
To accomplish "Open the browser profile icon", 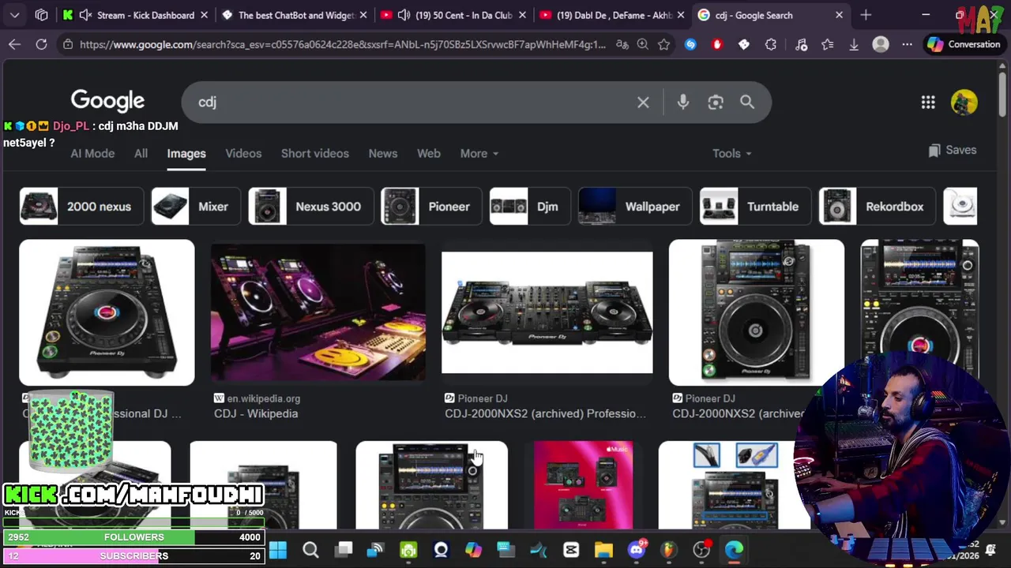I will [x=881, y=45].
